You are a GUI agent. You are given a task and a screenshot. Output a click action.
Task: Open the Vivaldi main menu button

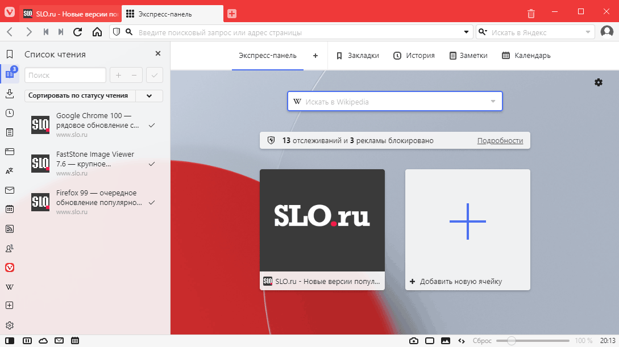(10, 12)
